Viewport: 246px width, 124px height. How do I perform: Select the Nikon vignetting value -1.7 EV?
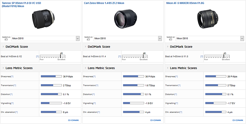pyautogui.click(x=231, y=103)
